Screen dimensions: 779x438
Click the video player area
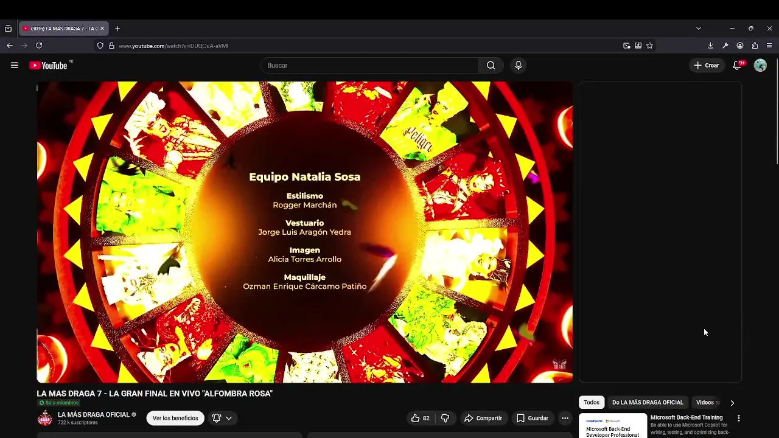pyautogui.click(x=304, y=232)
